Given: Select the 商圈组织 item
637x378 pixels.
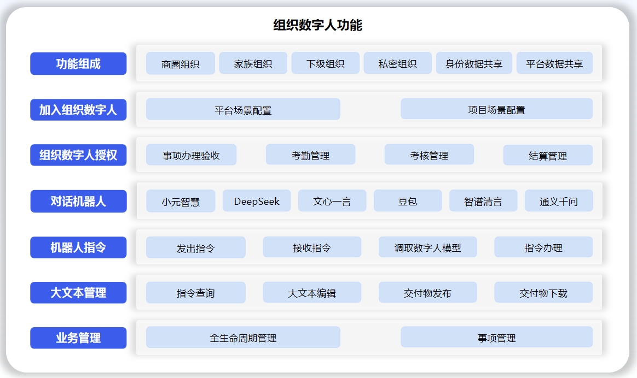Looking at the screenshot, I should pyautogui.click(x=181, y=63).
